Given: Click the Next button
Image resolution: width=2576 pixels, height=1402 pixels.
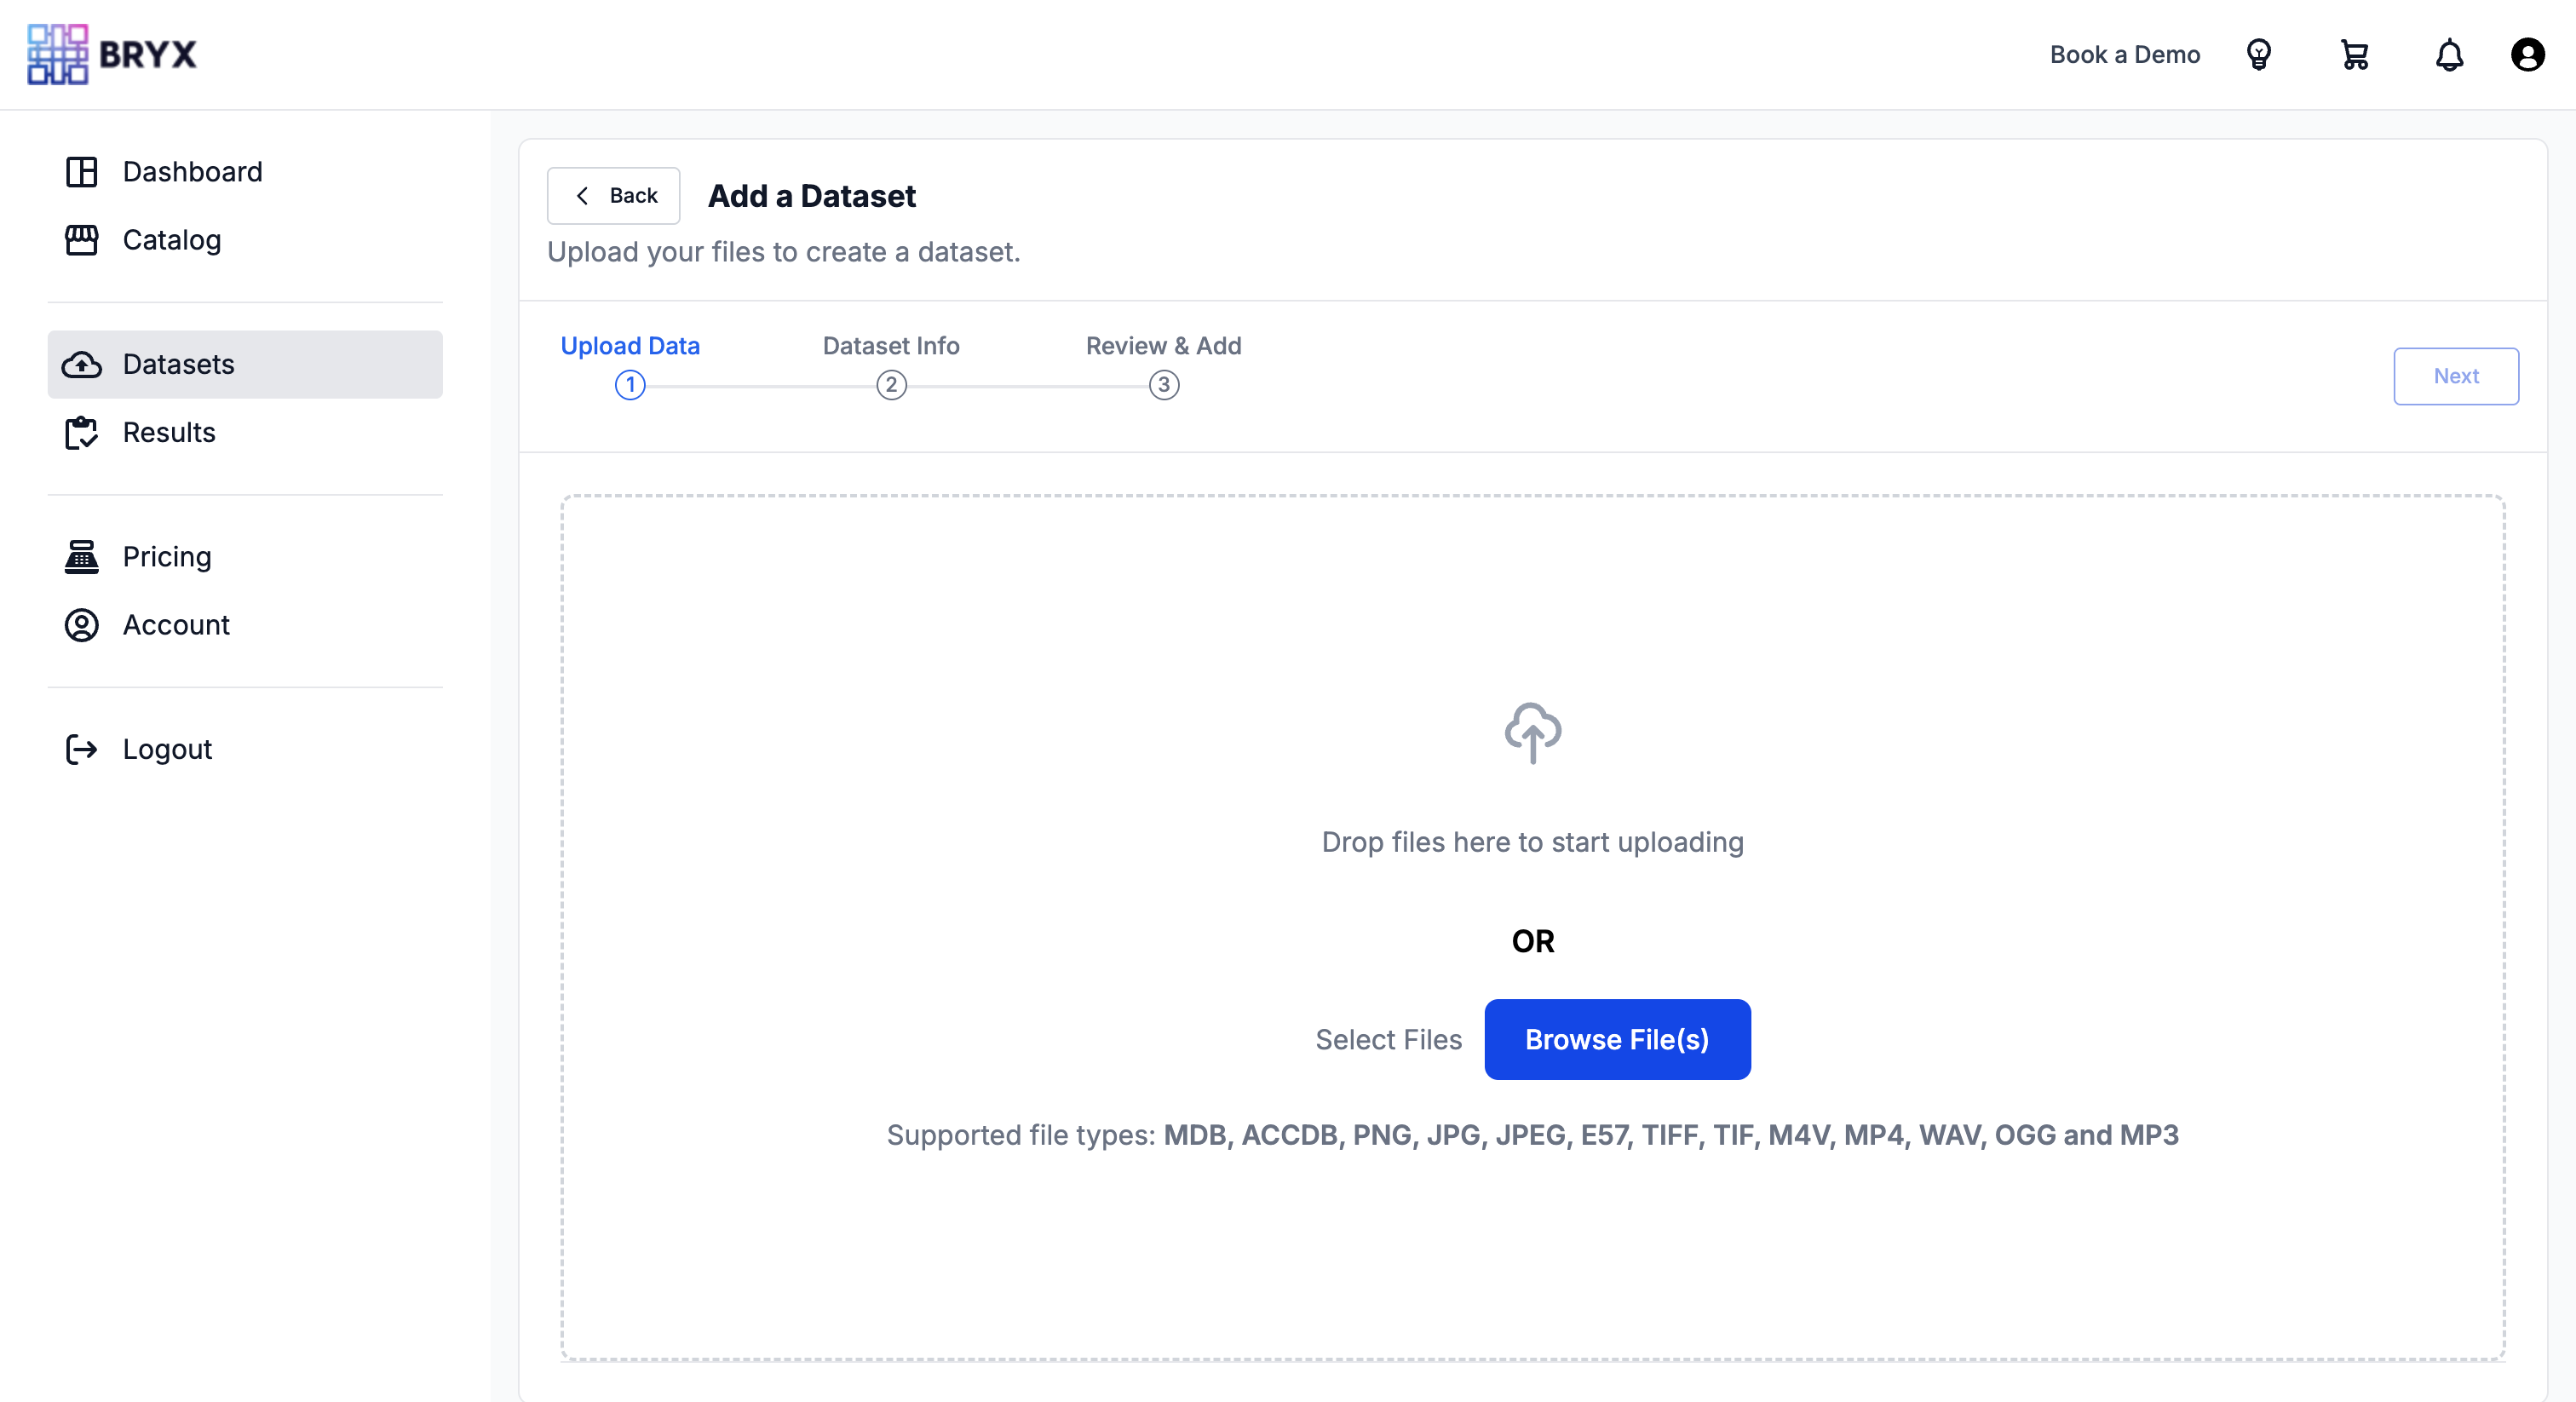Looking at the screenshot, I should pyautogui.click(x=2456, y=376).
